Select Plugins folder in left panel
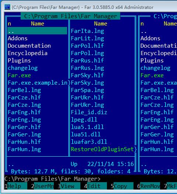The height and width of the screenshot is (194, 177). [x=19, y=61]
